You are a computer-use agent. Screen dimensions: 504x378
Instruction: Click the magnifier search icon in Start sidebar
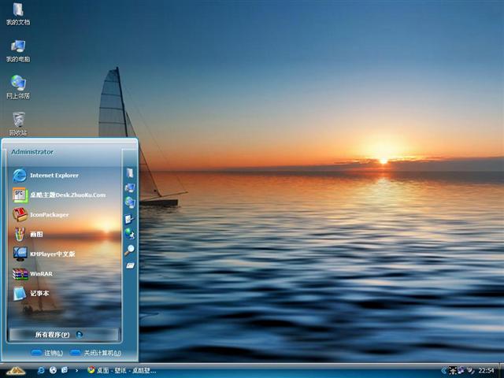click(130, 250)
